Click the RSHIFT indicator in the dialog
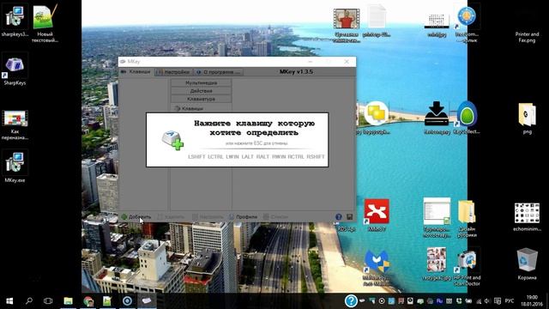The height and width of the screenshot is (309, 549). click(x=316, y=156)
